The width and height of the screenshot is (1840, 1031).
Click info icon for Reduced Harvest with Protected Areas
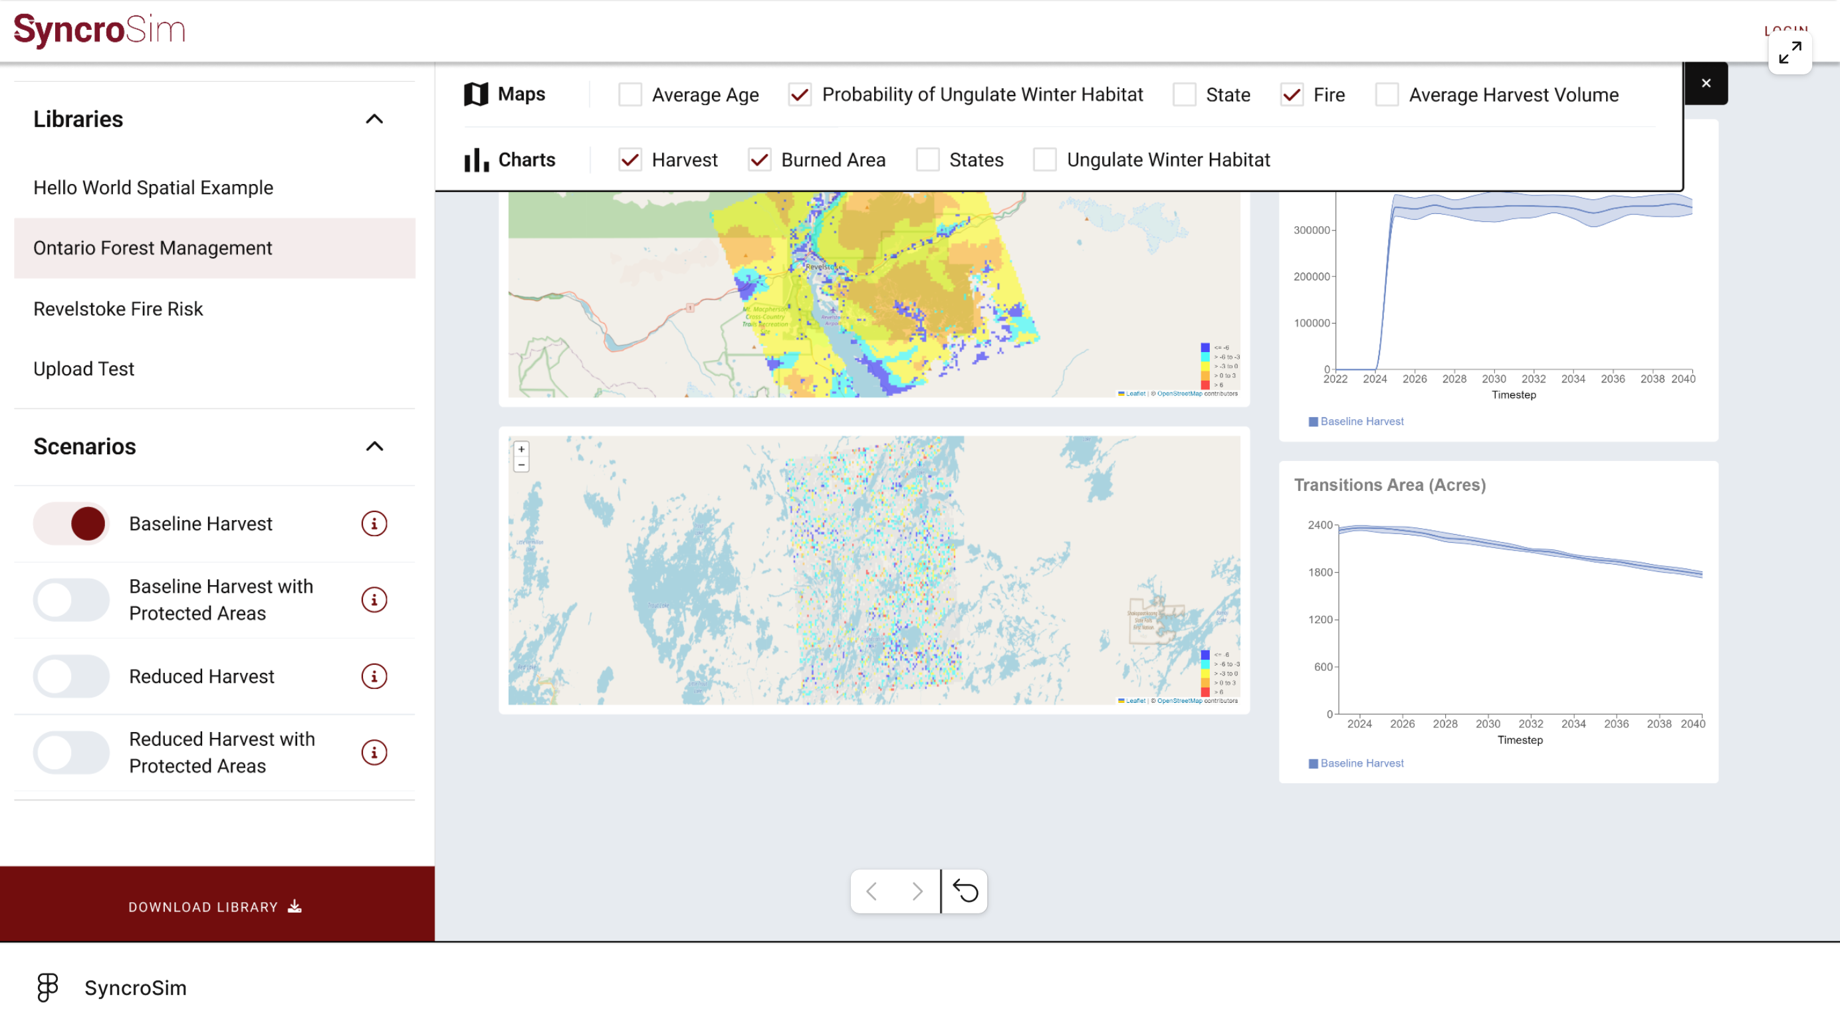click(x=374, y=752)
